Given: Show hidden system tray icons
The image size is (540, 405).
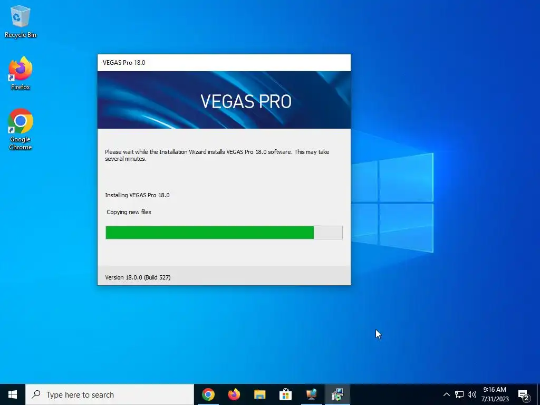Looking at the screenshot, I should (x=446, y=394).
